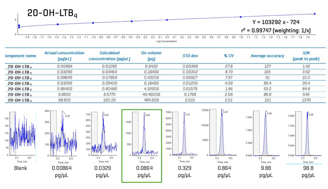
Task: Click the Log Concentration axis label
Action: tap(167, 42)
